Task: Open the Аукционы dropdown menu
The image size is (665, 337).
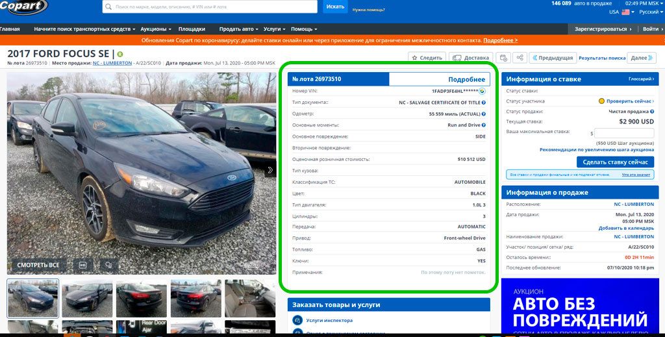Action: point(156,29)
